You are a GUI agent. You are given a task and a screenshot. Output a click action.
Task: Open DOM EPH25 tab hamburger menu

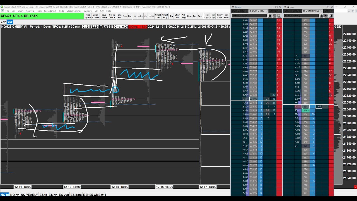point(250,11)
